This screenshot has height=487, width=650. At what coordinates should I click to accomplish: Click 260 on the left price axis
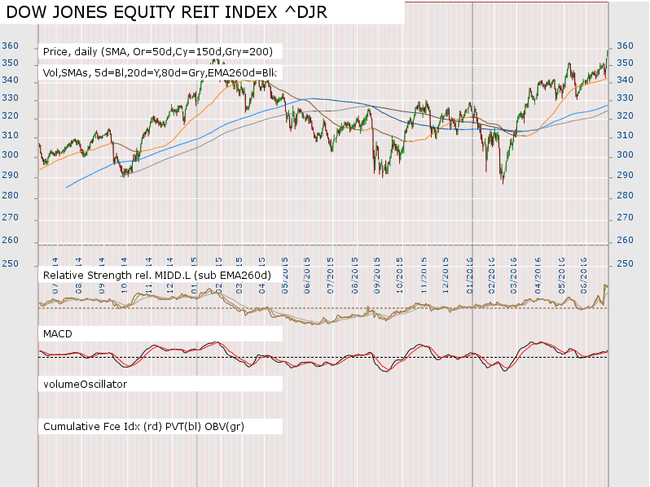coord(11,240)
